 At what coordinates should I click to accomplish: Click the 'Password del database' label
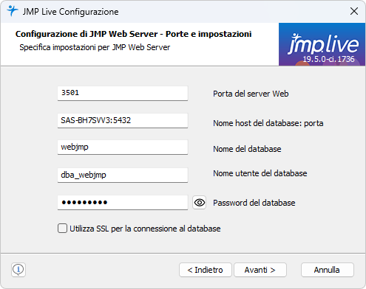click(x=254, y=203)
